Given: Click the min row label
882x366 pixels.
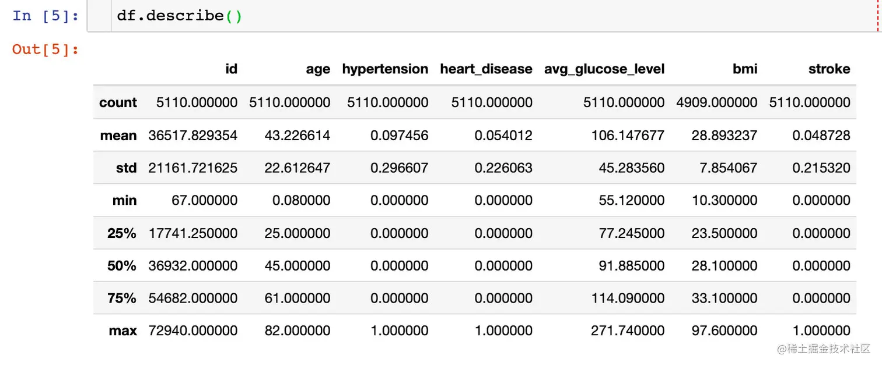Looking at the screenshot, I should (124, 201).
